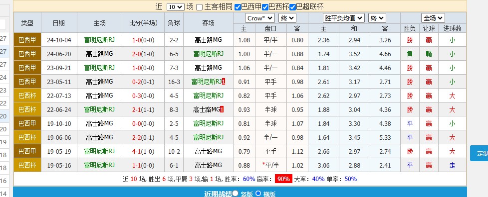Open the 终 dropdown next to Crow*
This screenshot has height=197, width=488.
(287, 18)
